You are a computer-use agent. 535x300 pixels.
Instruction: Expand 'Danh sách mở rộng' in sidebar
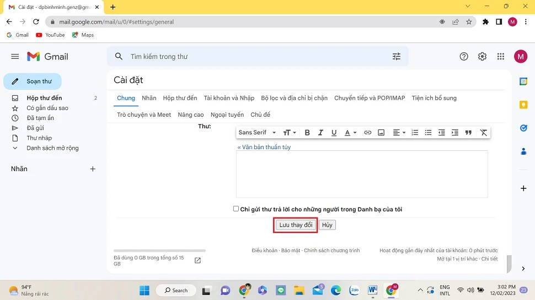52,148
